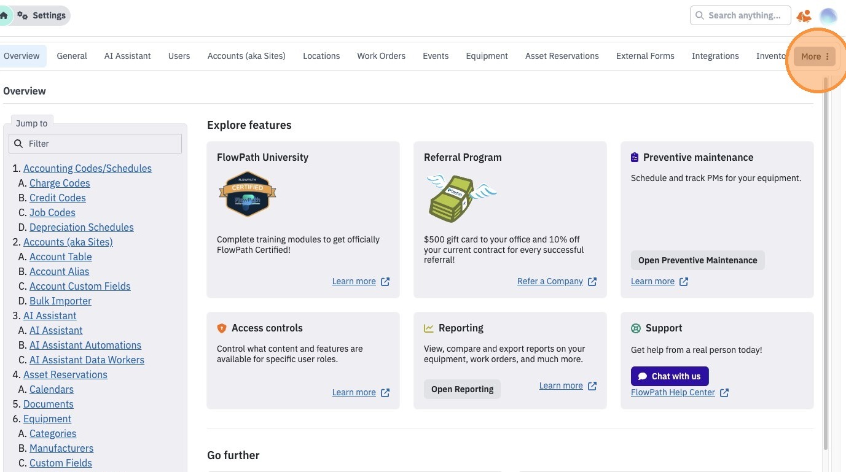Click the Access controls shield icon
The width and height of the screenshot is (846, 472).
[222, 328]
